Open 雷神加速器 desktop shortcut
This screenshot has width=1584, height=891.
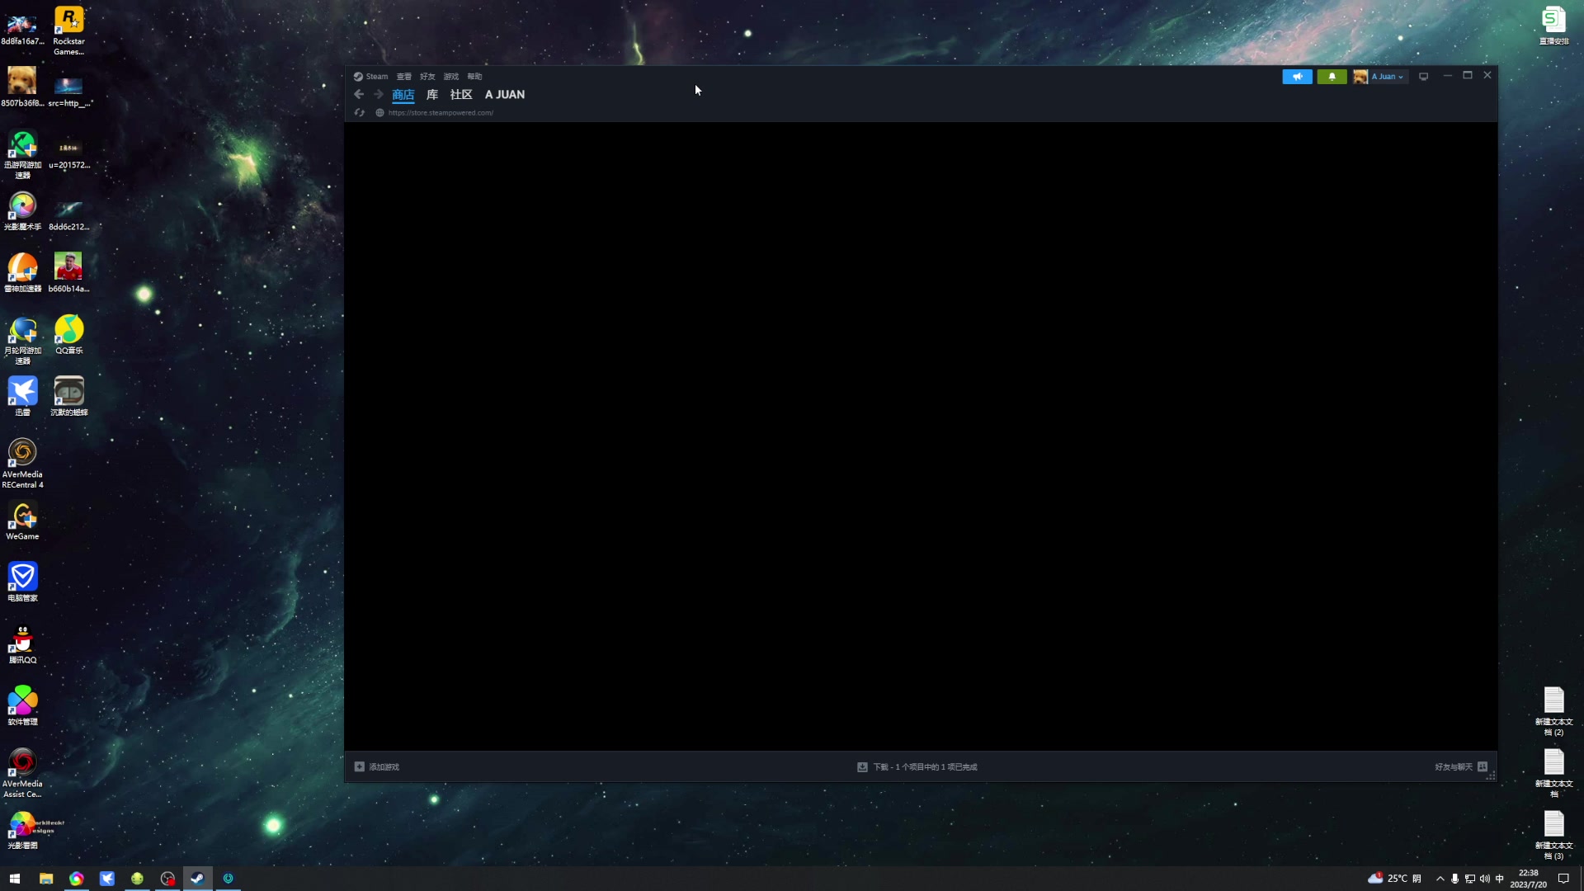click(x=22, y=273)
